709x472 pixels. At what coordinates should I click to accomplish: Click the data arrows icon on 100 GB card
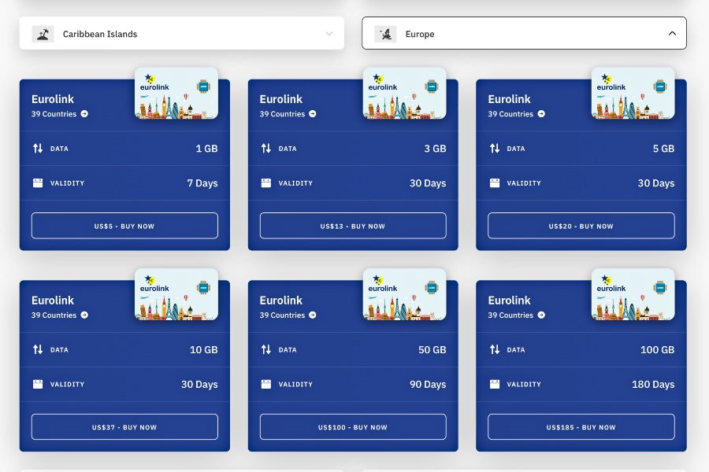(495, 349)
